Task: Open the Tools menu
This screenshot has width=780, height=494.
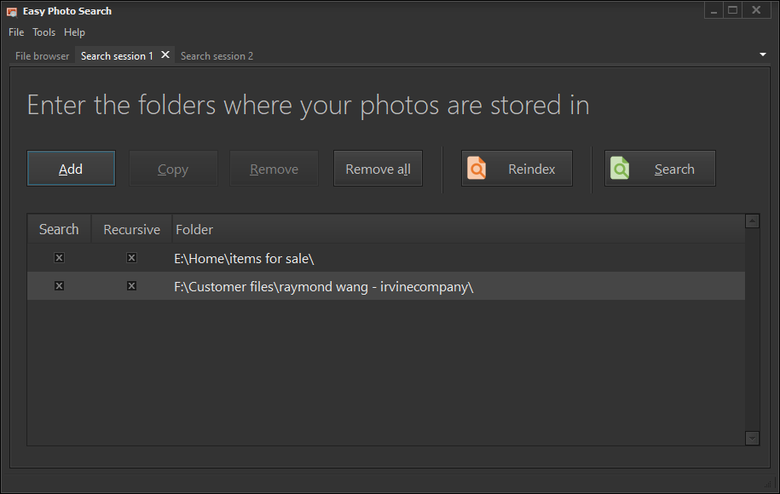Action: (x=43, y=32)
